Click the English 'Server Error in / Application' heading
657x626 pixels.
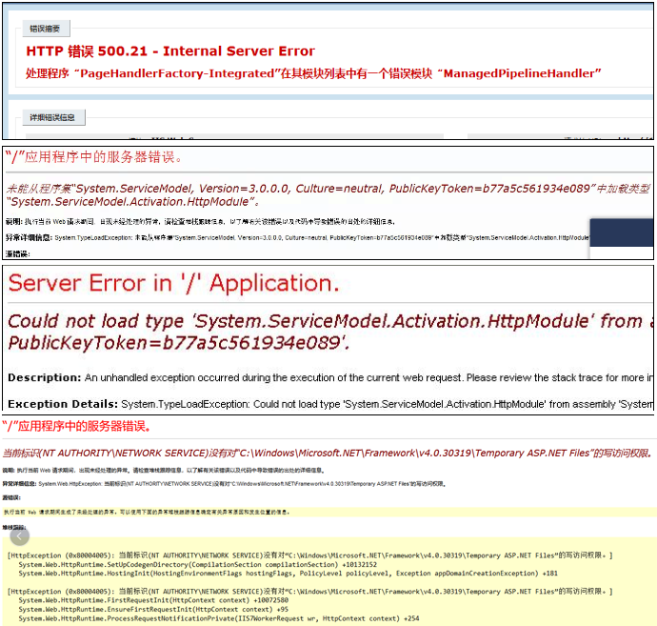(173, 283)
